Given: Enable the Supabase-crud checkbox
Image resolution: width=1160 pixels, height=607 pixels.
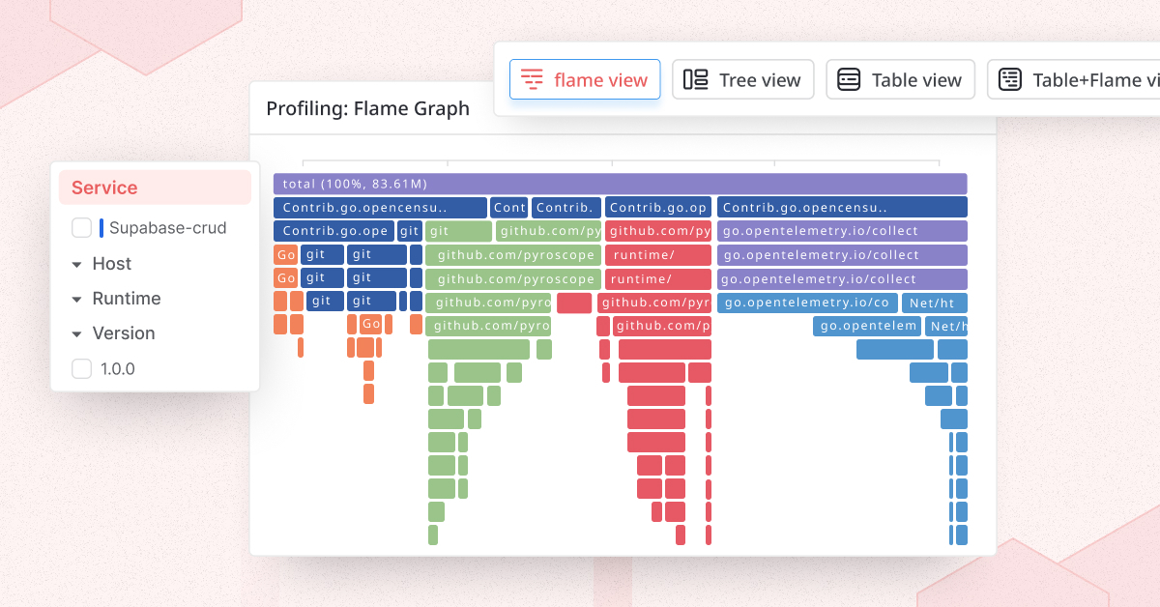Looking at the screenshot, I should click(81, 228).
